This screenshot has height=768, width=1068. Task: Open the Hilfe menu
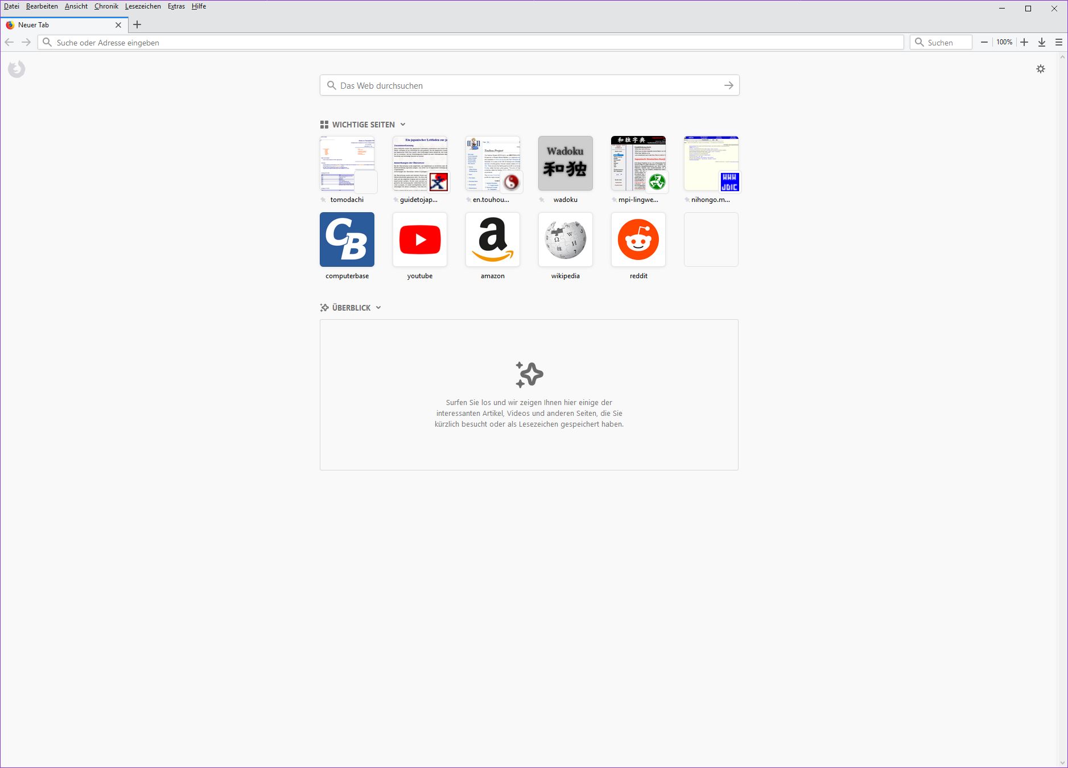pos(199,6)
